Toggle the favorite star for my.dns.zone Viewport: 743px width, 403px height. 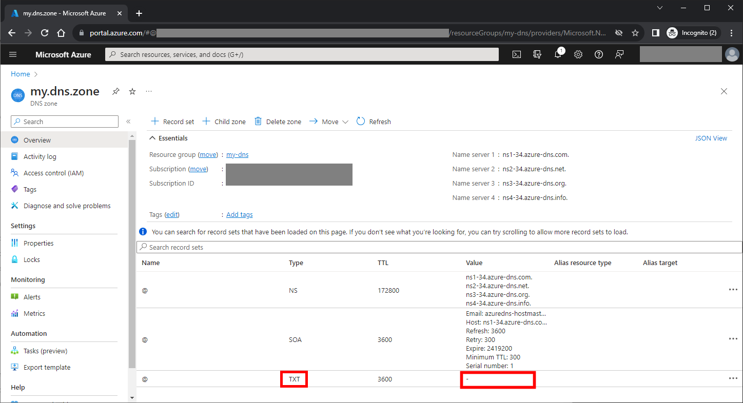tap(132, 91)
